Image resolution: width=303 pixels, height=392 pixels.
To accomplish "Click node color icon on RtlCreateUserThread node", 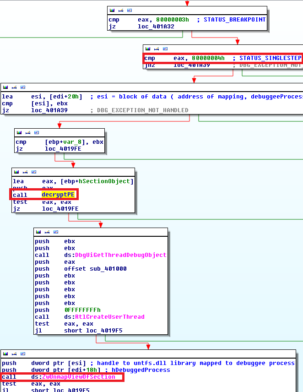I will [x=38, y=232].
